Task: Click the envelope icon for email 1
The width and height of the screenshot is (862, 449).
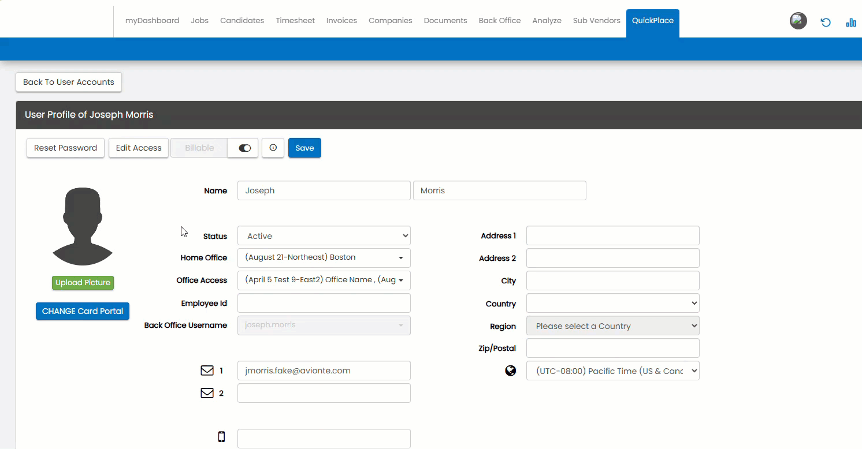Action: (x=207, y=371)
